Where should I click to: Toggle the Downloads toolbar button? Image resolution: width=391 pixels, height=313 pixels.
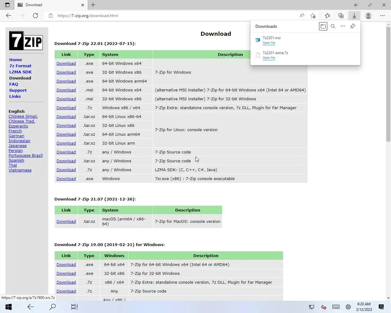point(354,16)
